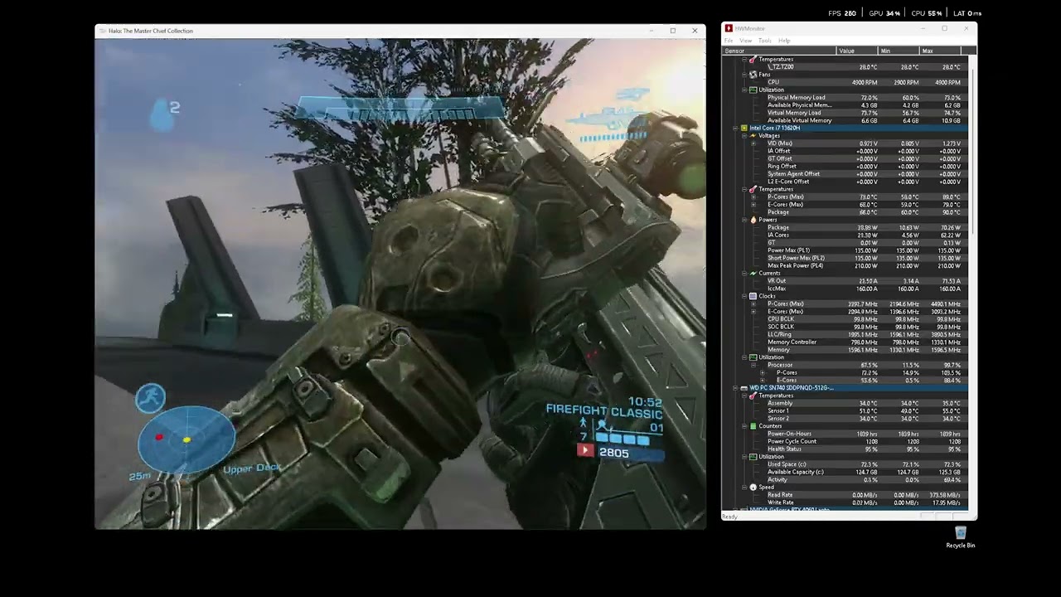
Task: Open the View menu in HWMonitor
Action: [x=745, y=41]
